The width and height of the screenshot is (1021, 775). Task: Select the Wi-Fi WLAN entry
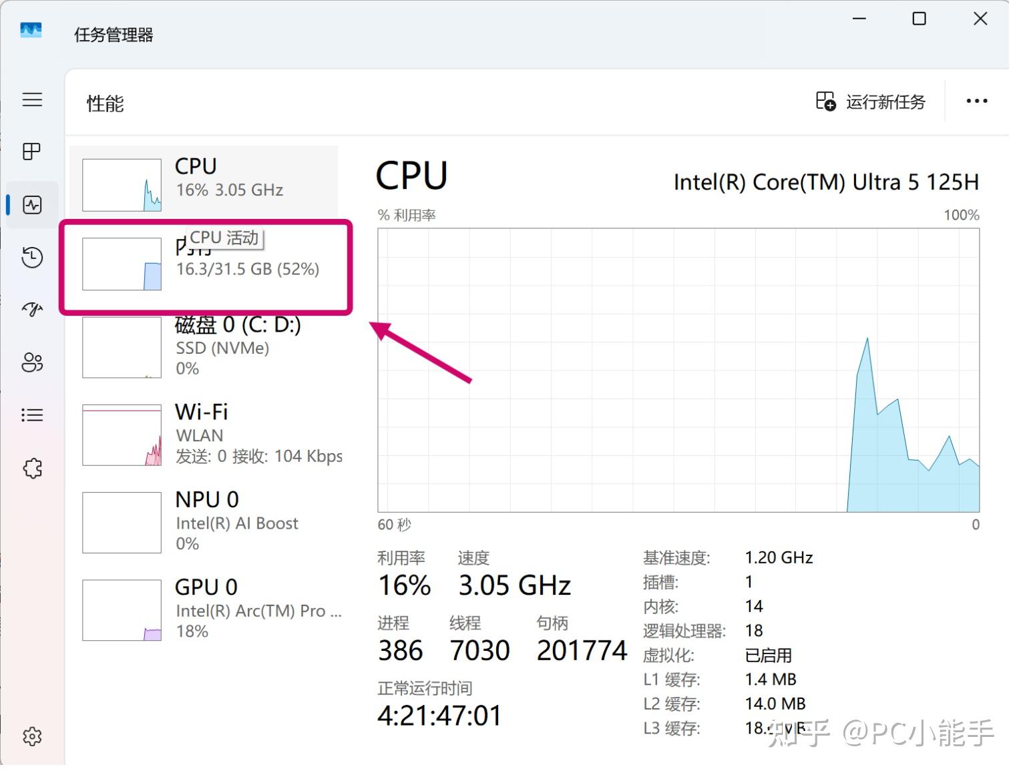pyautogui.click(x=204, y=435)
